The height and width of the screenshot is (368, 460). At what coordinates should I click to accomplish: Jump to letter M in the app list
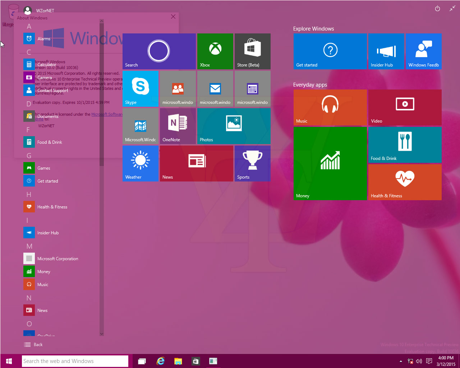[x=29, y=246]
